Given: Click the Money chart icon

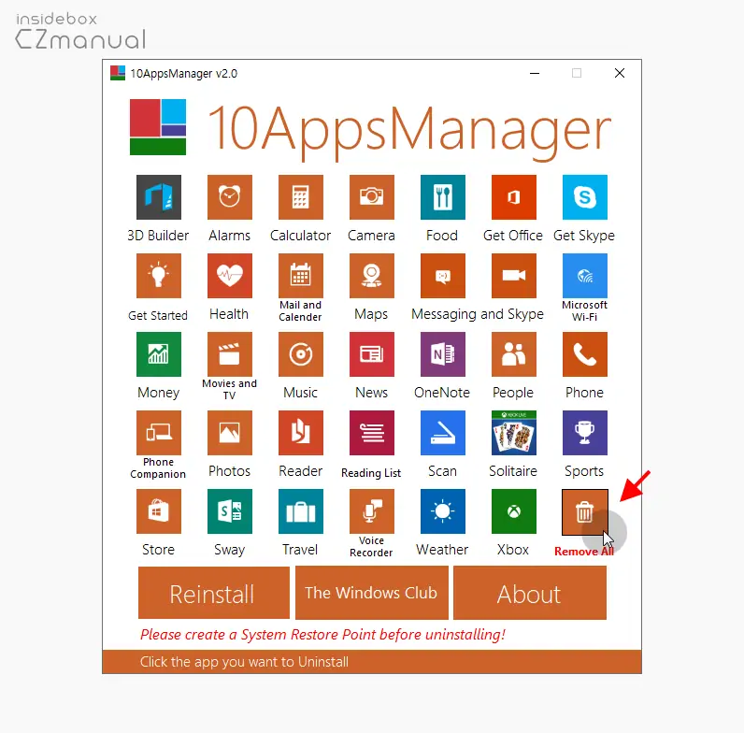Looking at the screenshot, I should pyautogui.click(x=159, y=354).
